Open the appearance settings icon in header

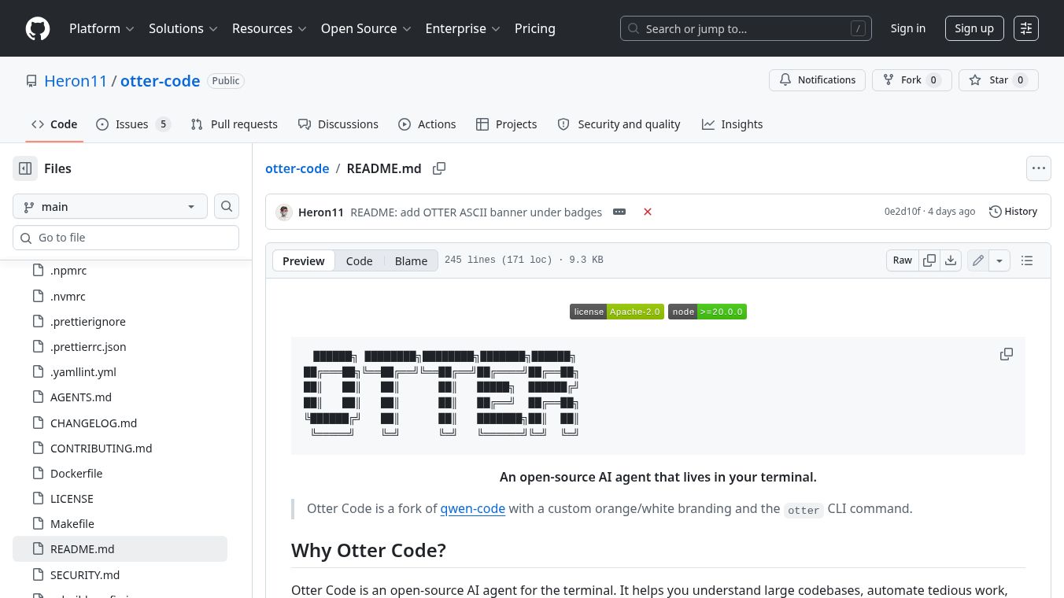(1026, 28)
